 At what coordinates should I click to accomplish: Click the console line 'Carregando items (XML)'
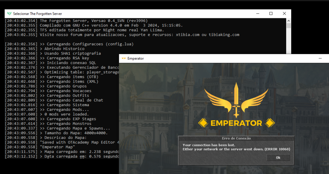click(x=52, y=82)
